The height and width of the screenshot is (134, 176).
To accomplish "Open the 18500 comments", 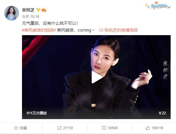I will [113, 128].
